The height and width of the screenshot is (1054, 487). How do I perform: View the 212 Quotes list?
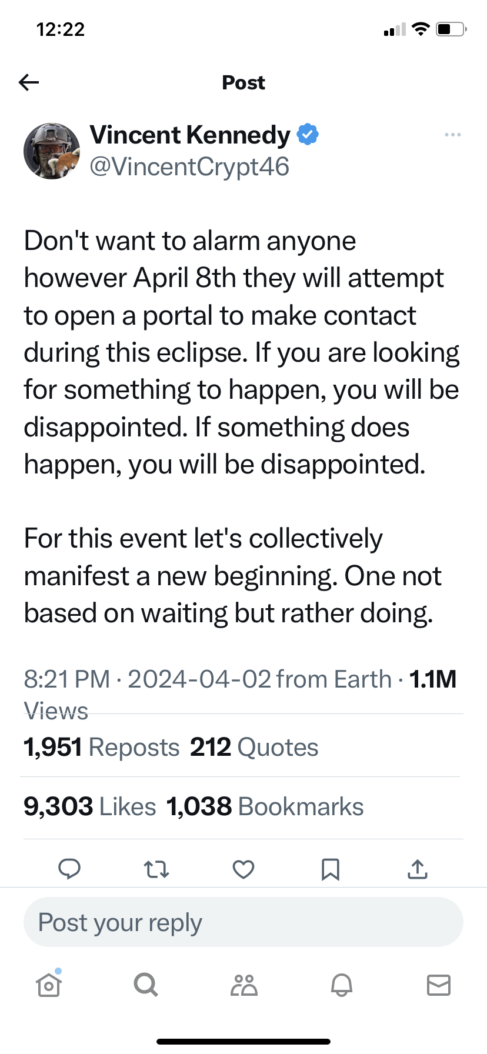[x=254, y=748]
